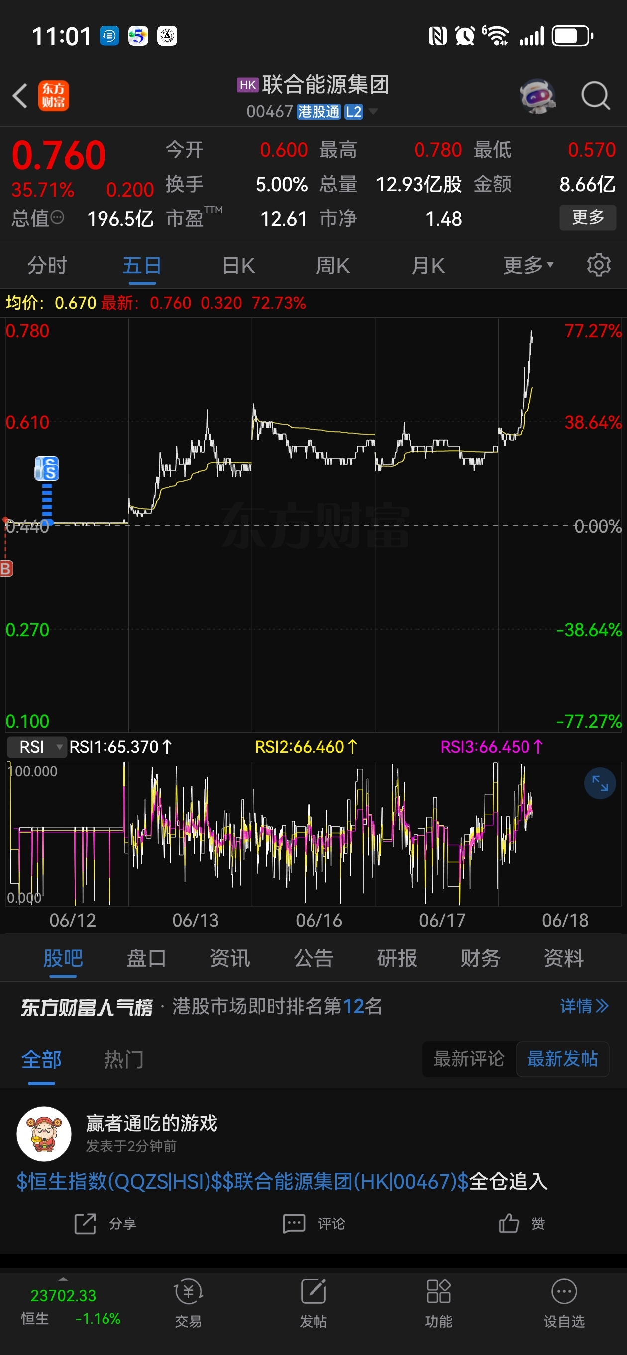Open the 公告 tab
The height and width of the screenshot is (1355, 627).
click(313, 958)
